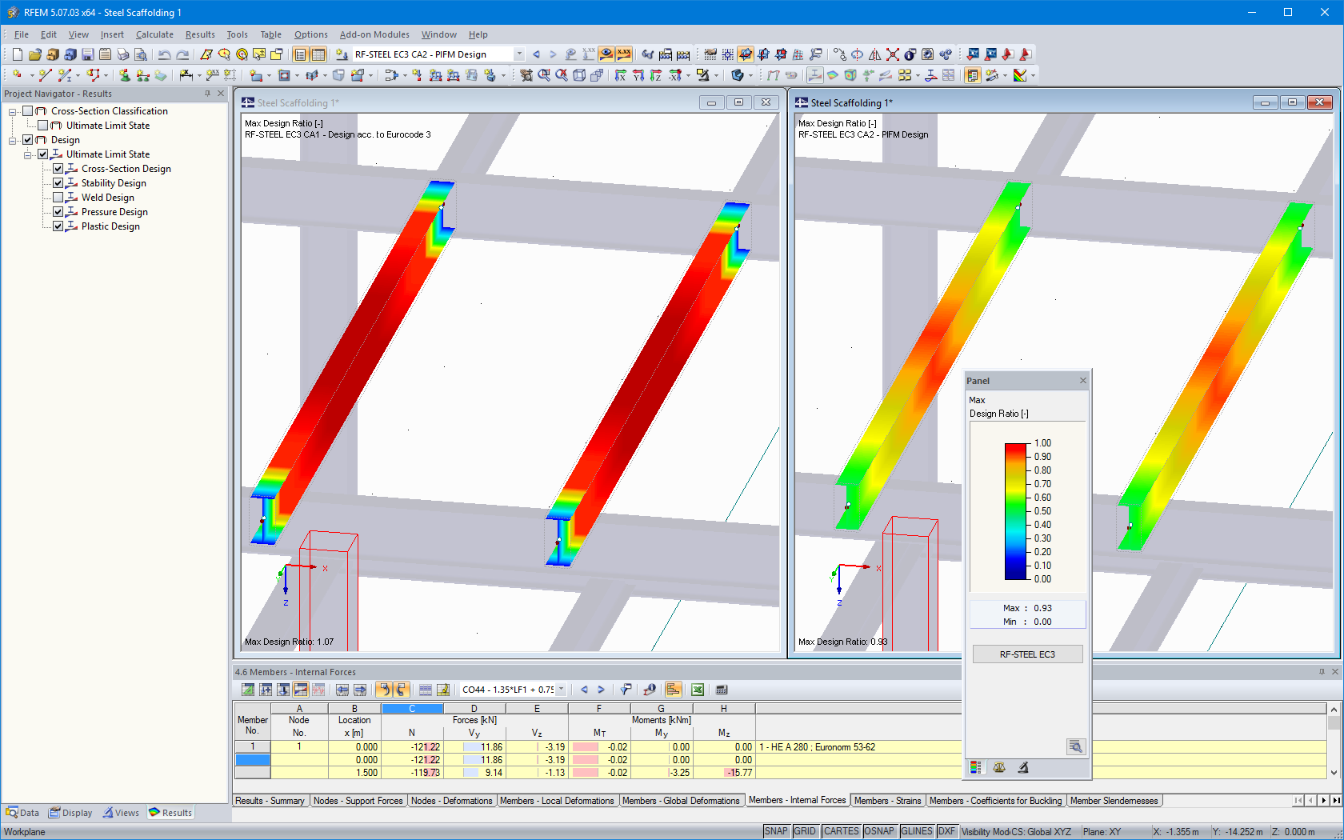Open the Add-on Modules menu

pyautogui.click(x=374, y=34)
